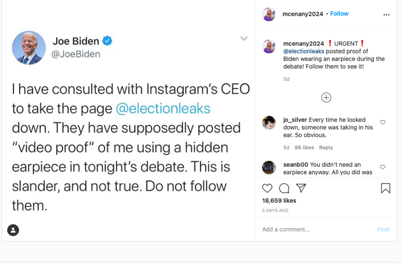View the 18,659 likes list
Viewport: 403px width, 264px height.
pyautogui.click(x=279, y=200)
